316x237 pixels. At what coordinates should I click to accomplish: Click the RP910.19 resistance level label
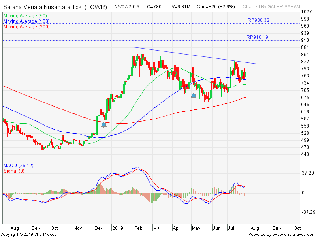pyautogui.click(x=258, y=37)
